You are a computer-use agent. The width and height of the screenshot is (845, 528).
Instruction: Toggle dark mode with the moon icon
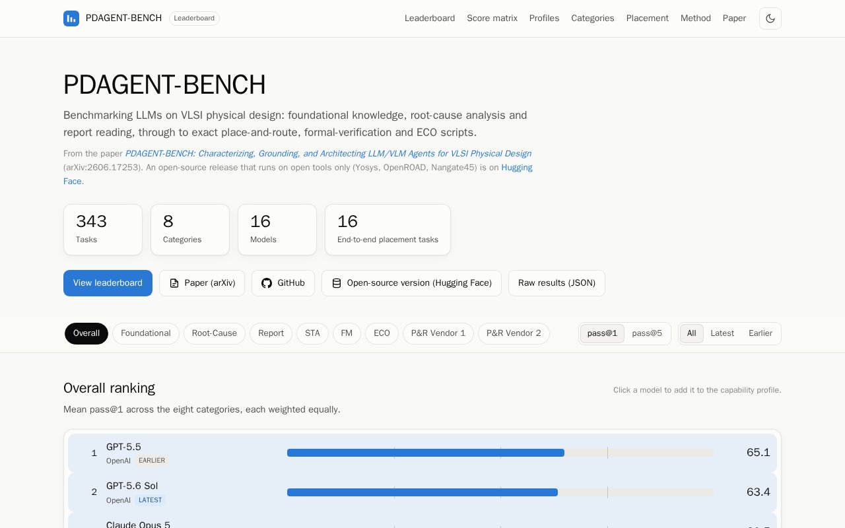770,18
